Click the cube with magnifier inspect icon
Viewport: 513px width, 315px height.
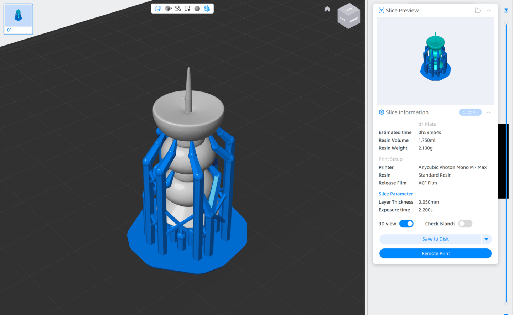click(x=177, y=9)
